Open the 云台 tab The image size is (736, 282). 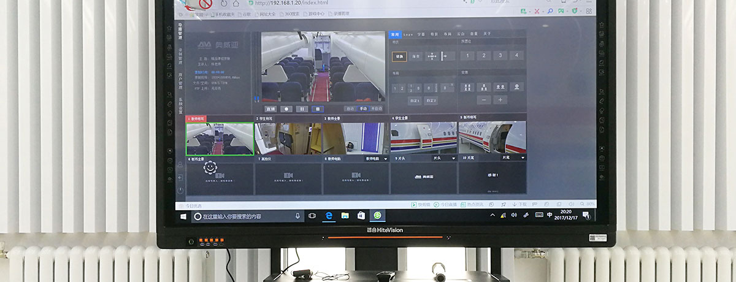pos(460,34)
